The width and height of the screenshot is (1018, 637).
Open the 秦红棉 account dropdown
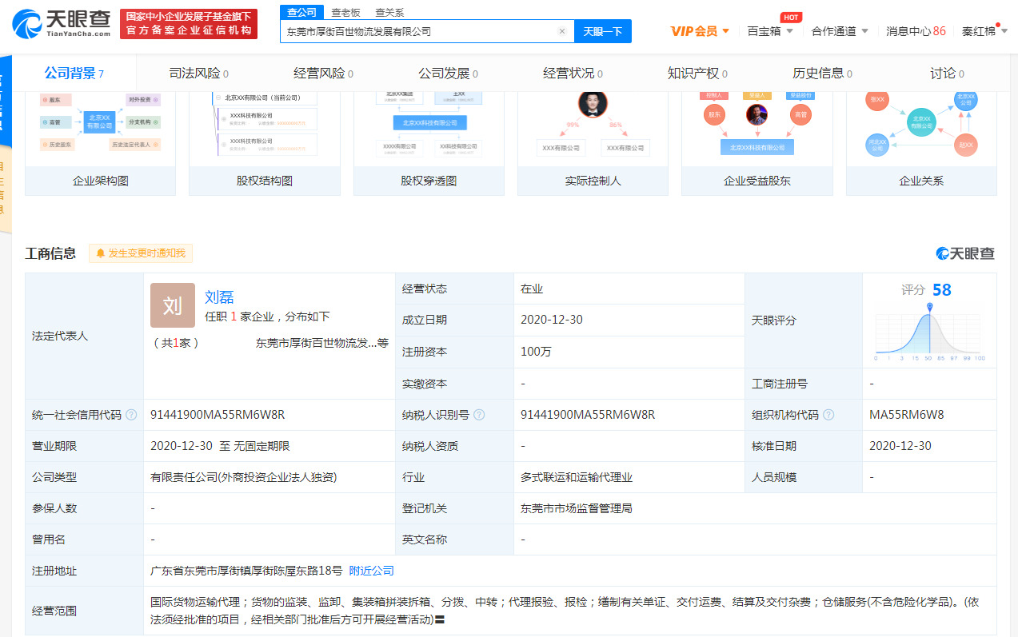984,31
